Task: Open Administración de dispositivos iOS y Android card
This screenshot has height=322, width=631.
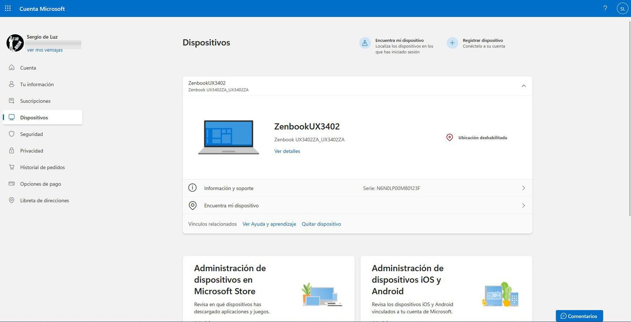Action: [446, 289]
